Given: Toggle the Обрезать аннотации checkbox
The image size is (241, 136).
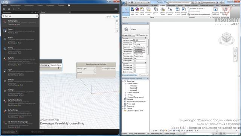Looking at the screenshot, I should tap(135, 70).
